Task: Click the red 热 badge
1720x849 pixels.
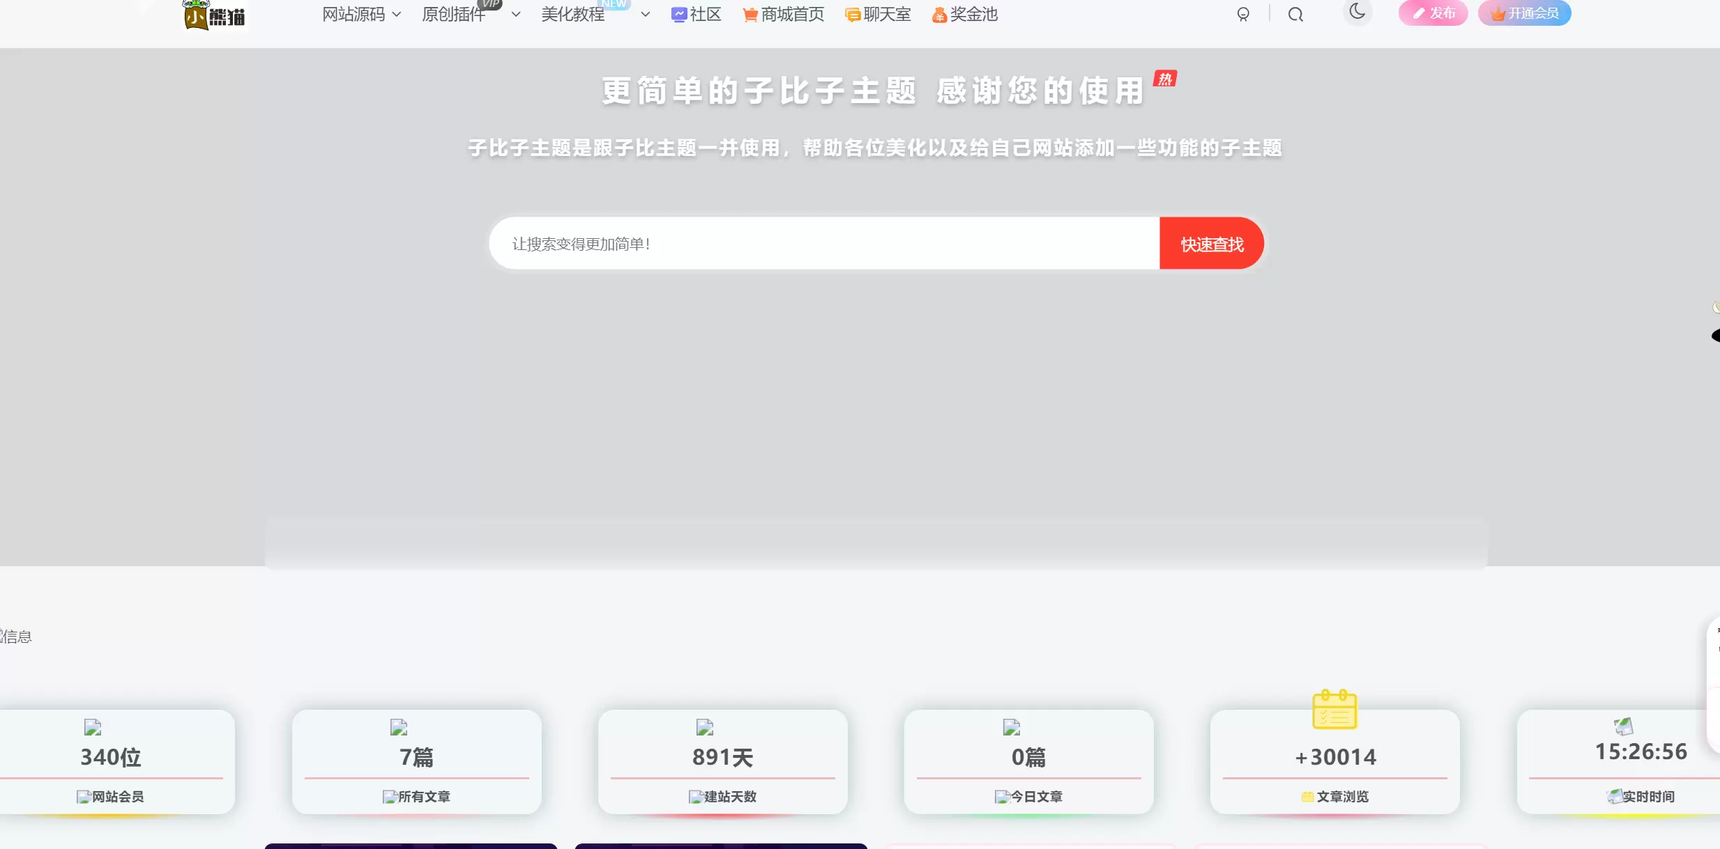Action: click(x=1165, y=79)
